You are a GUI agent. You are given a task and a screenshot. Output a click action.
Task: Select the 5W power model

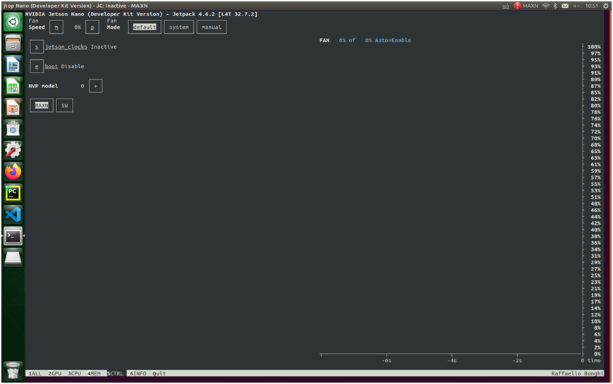point(64,106)
